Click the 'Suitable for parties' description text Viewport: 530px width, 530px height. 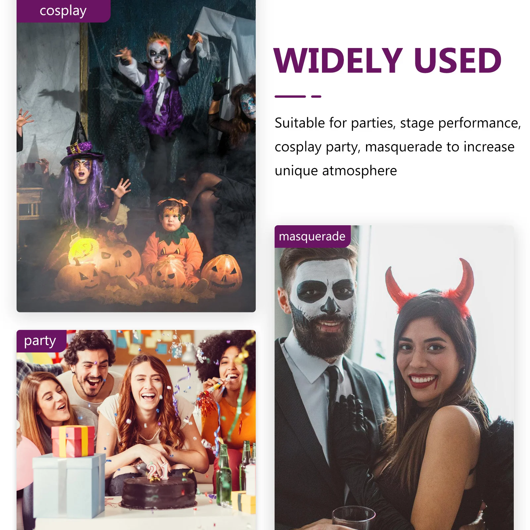397,147
